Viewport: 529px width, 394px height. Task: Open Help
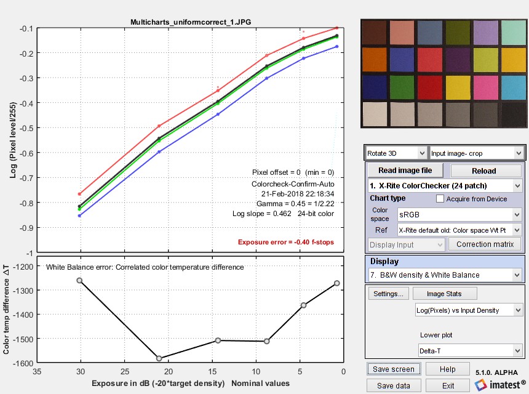(447, 369)
